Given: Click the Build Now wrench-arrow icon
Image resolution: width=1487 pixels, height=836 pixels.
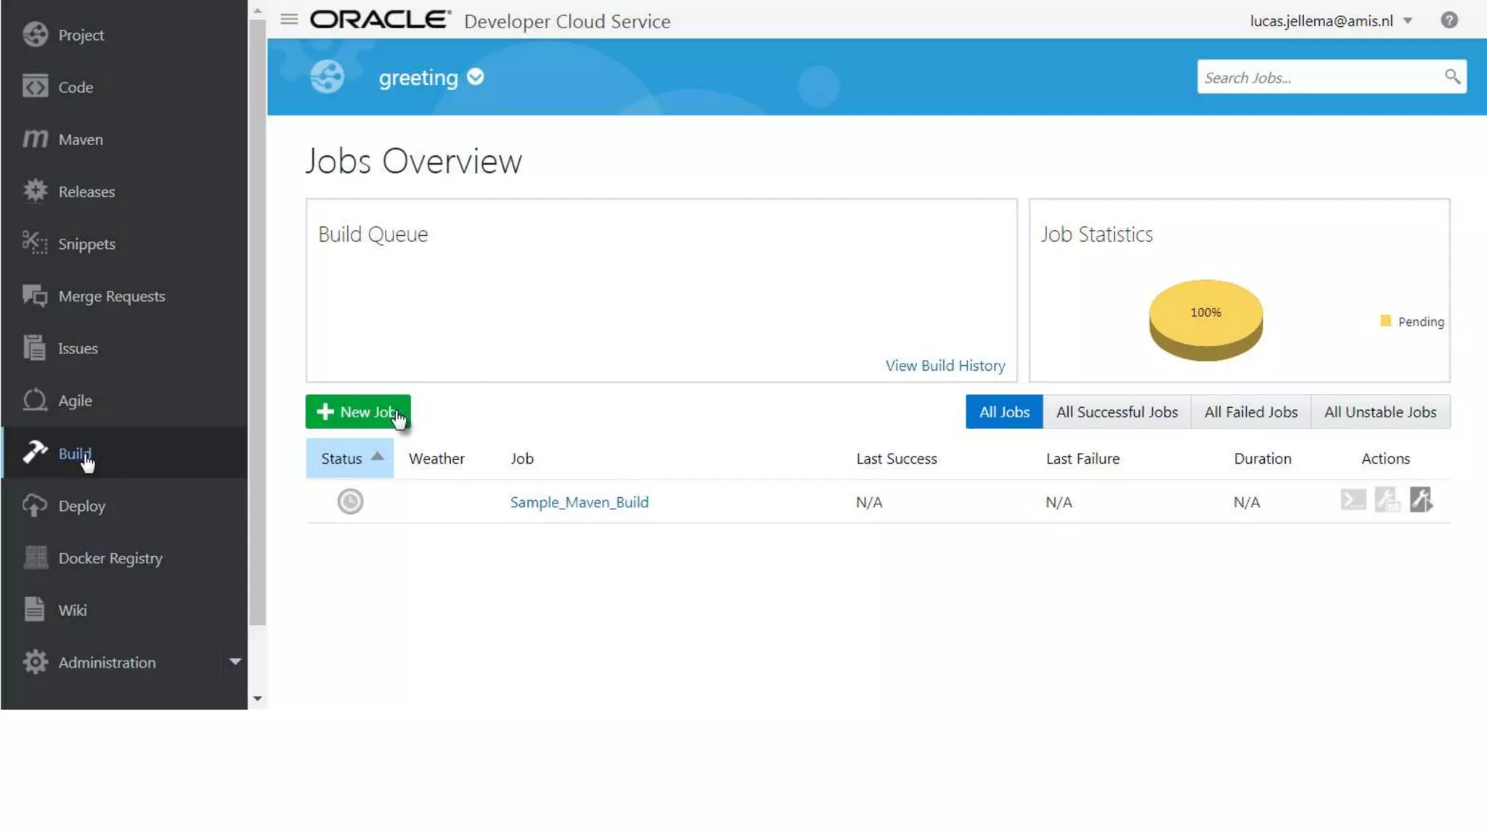Looking at the screenshot, I should [1421, 500].
